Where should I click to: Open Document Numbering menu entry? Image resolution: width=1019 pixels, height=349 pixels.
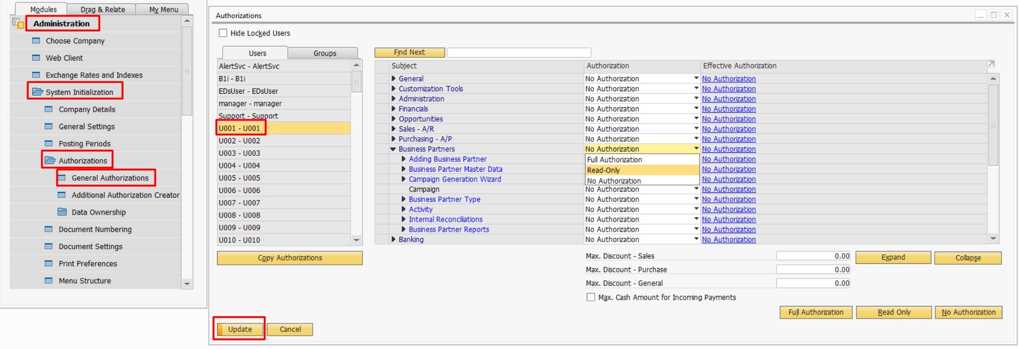click(95, 229)
